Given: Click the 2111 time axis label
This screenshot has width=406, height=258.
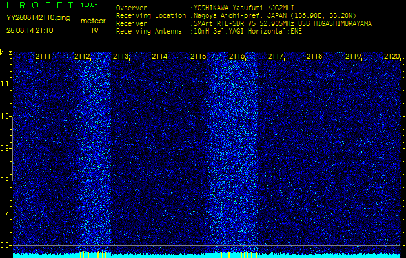Looking at the screenshot, I should [x=43, y=56].
